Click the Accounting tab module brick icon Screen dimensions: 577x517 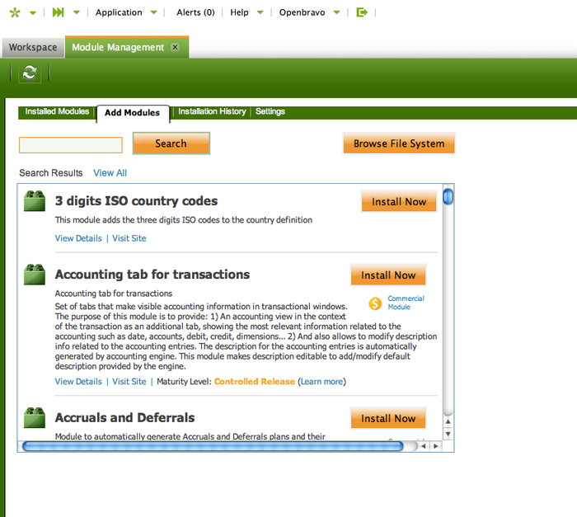[35, 274]
